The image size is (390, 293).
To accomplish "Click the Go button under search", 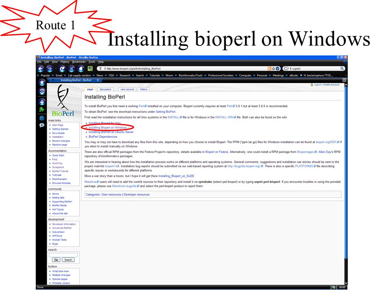I will tap(56, 260).
